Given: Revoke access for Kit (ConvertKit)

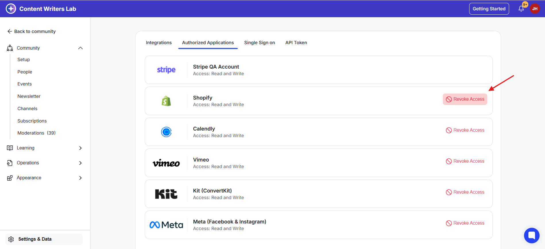Looking at the screenshot, I should 465,192.
